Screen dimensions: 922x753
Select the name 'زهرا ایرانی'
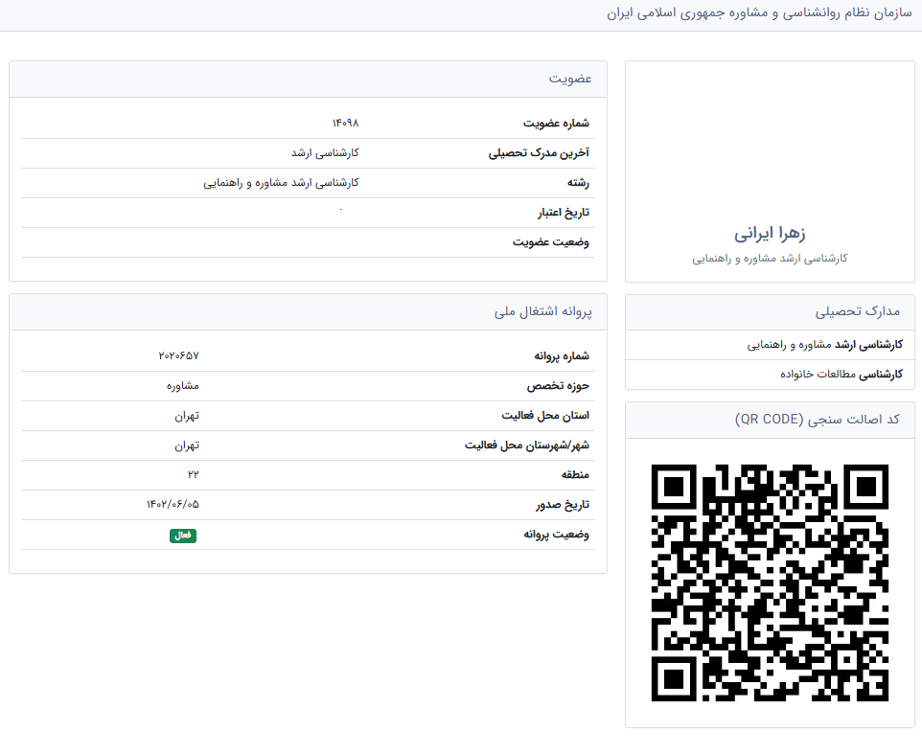770,234
